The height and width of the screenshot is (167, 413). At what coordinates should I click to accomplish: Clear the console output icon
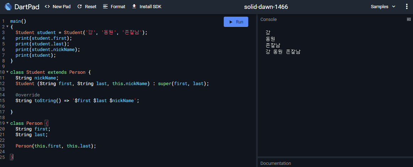coord(409,19)
